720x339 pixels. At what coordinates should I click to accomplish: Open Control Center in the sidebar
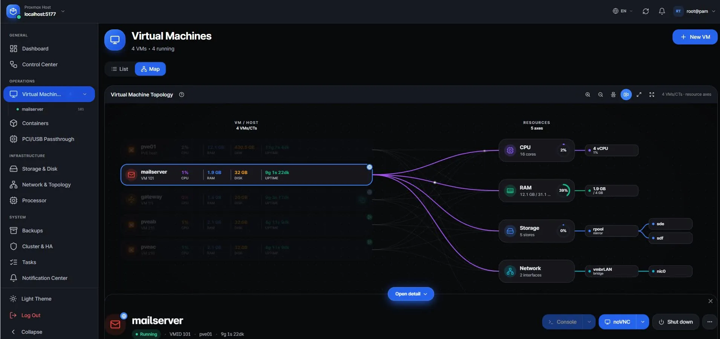tap(49, 64)
